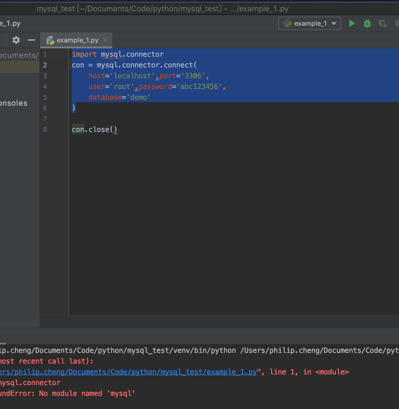Hide the project panel with the minus icon
This screenshot has height=409, width=399.
(x=32, y=40)
